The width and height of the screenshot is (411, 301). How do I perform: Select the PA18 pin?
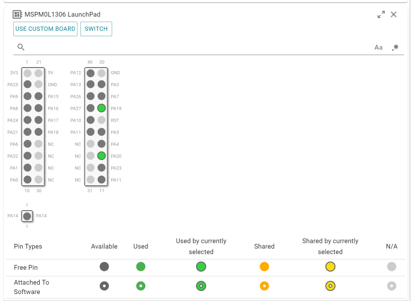(x=39, y=132)
